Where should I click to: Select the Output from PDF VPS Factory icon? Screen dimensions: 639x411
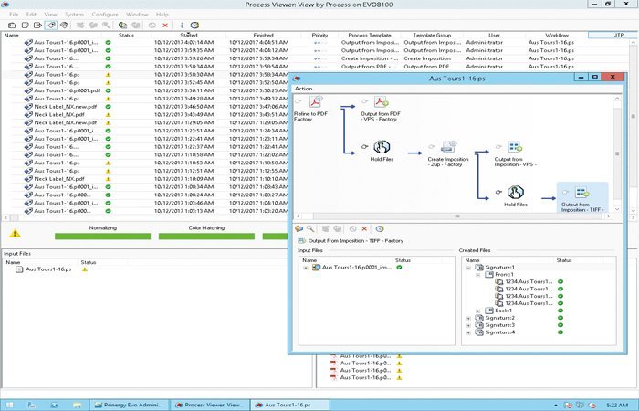coord(382,102)
